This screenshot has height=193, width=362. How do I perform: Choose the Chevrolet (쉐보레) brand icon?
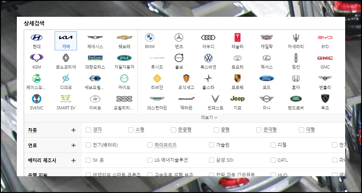click(124, 37)
